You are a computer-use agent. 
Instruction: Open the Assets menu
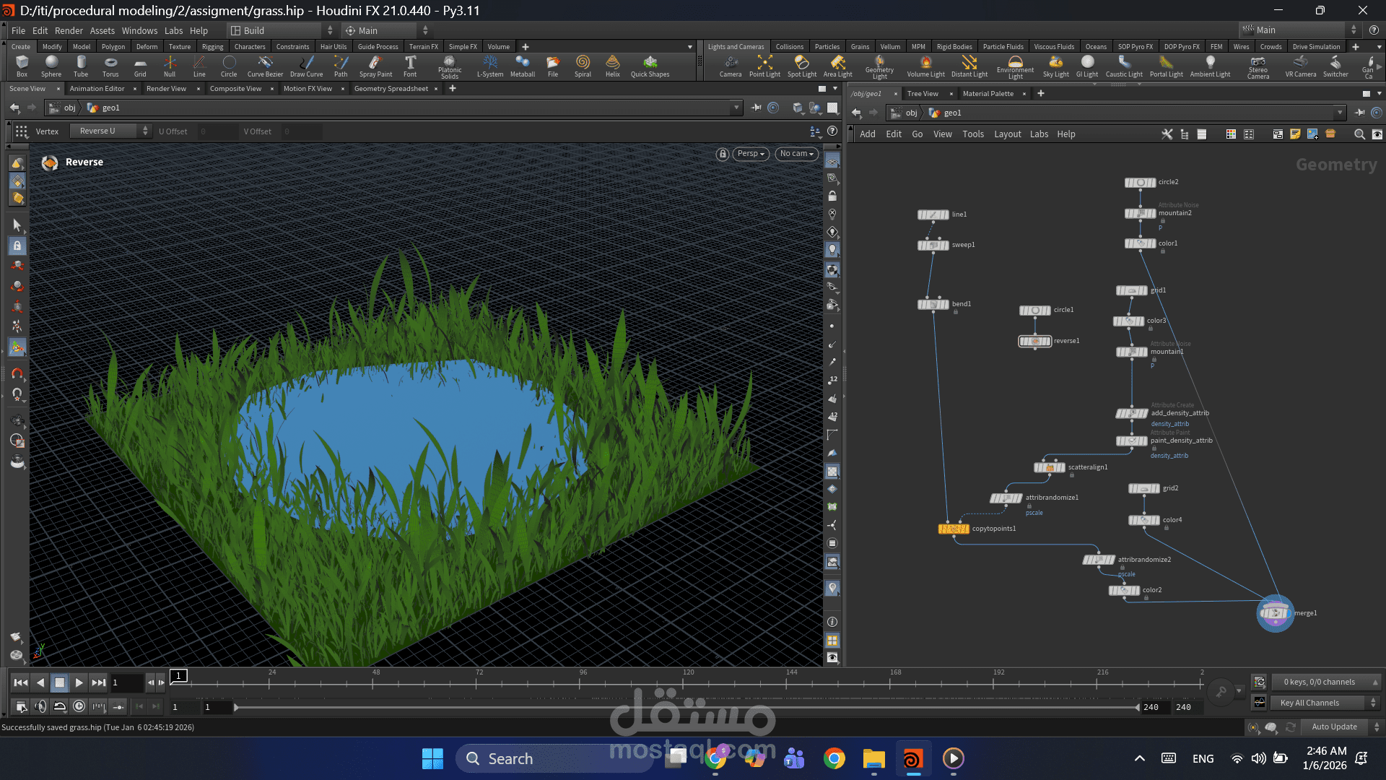(103, 30)
